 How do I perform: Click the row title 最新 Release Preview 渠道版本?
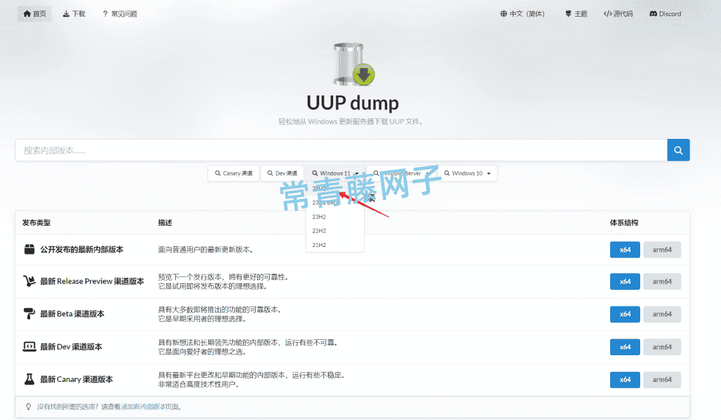pyautogui.click(x=92, y=281)
